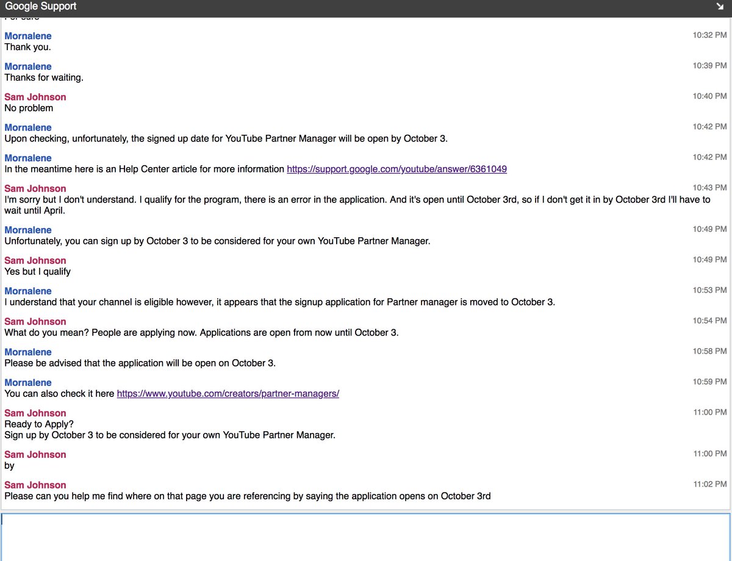Click the 10:43 PM timestamp
The width and height of the screenshot is (732, 561).
coord(709,187)
